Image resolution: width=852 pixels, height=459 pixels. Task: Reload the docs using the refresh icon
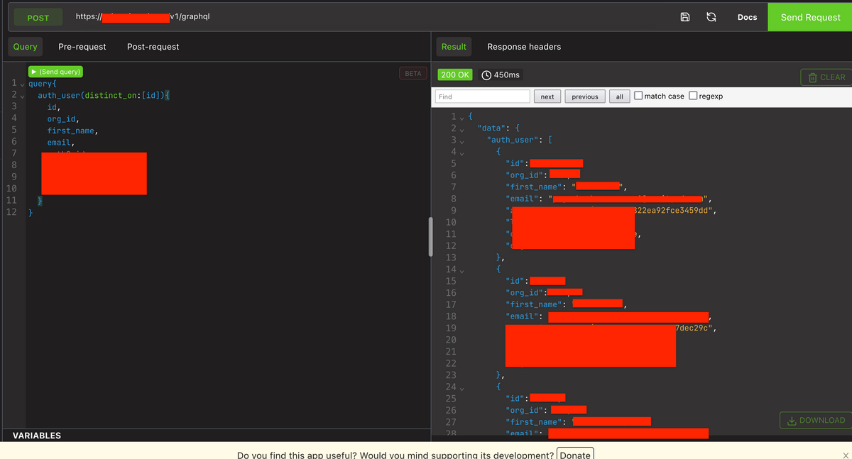pyautogui.click(x=711, y=17)
